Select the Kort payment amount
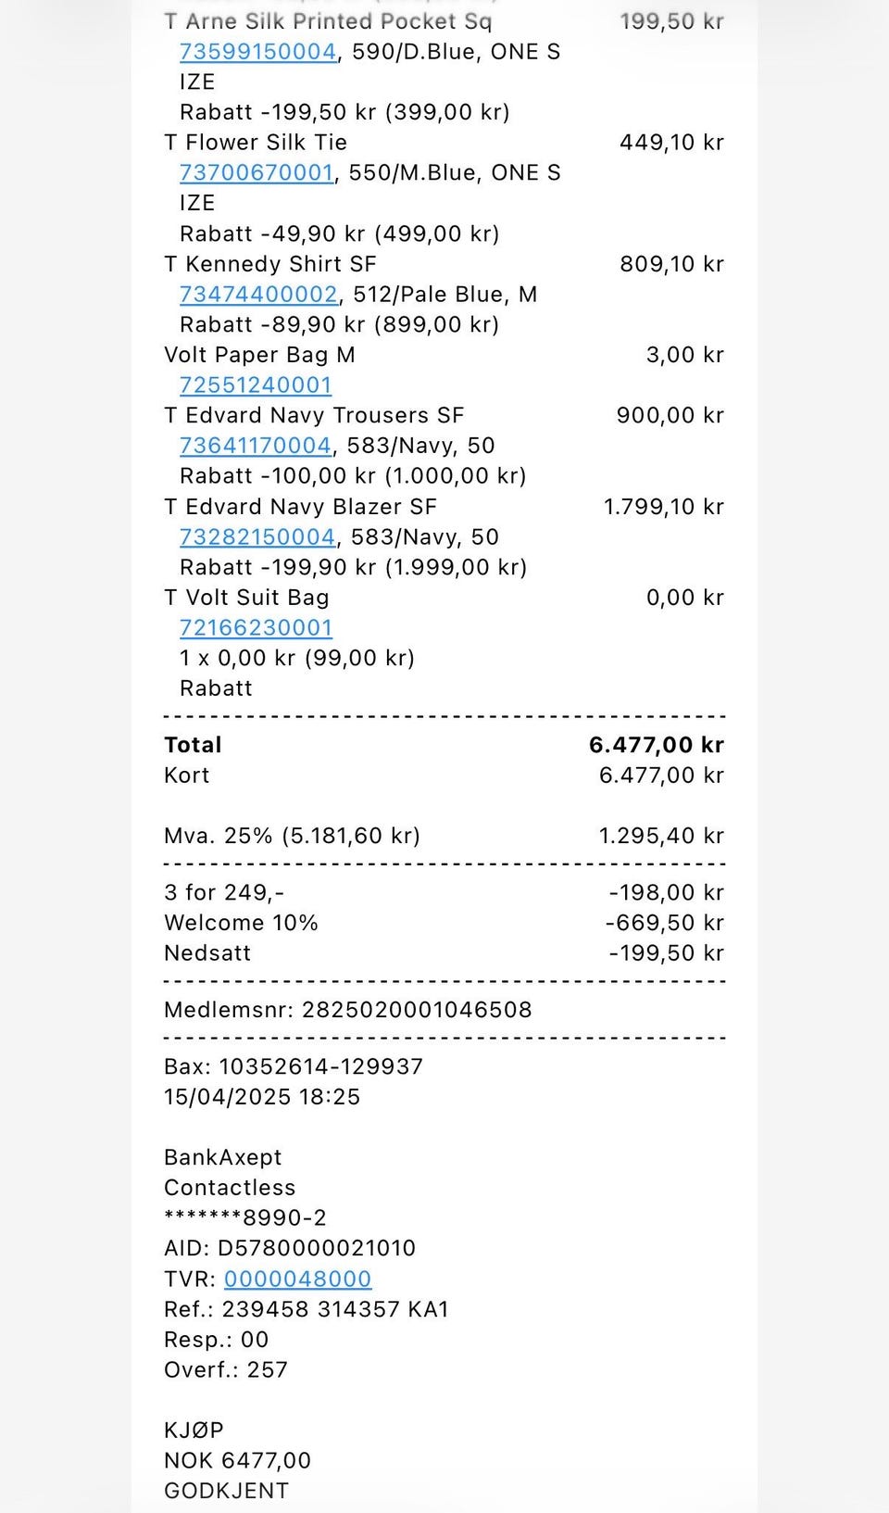Viewport: 889px width, 1513px height. click(661, 775)
